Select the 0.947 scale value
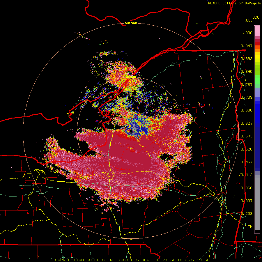This screenshot has height=262, width=262. (x=247, y=46)
